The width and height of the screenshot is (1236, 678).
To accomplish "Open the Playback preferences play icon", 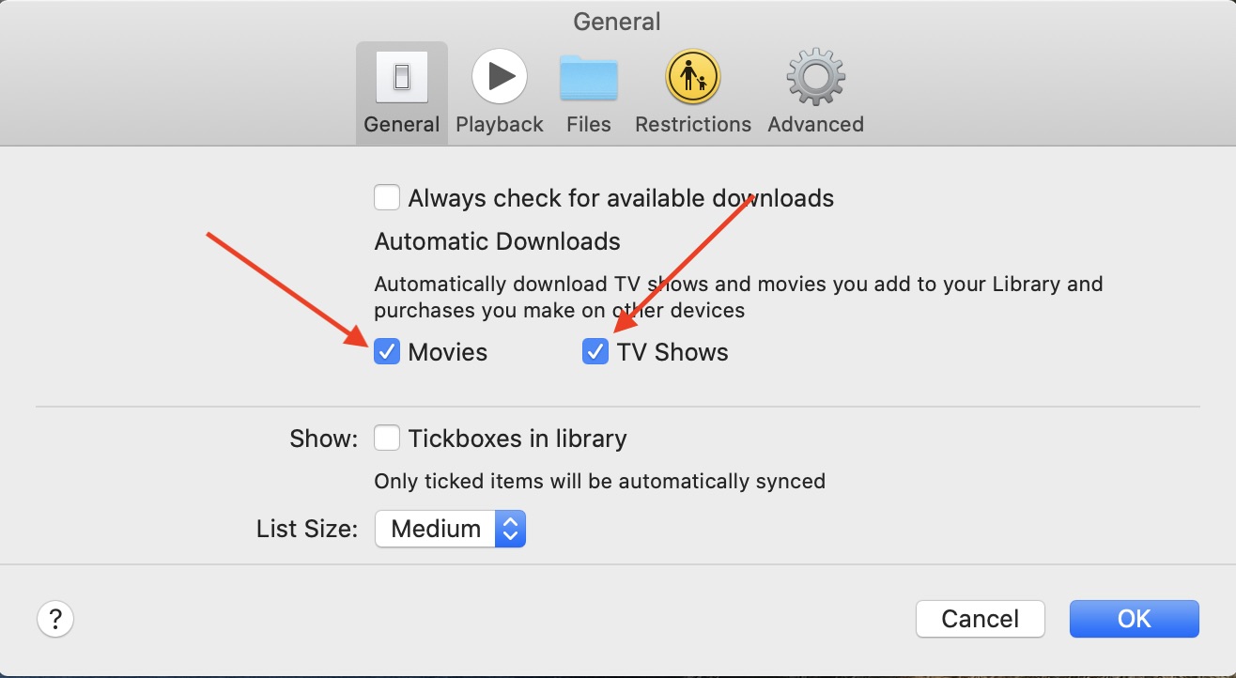I will 499,77.
